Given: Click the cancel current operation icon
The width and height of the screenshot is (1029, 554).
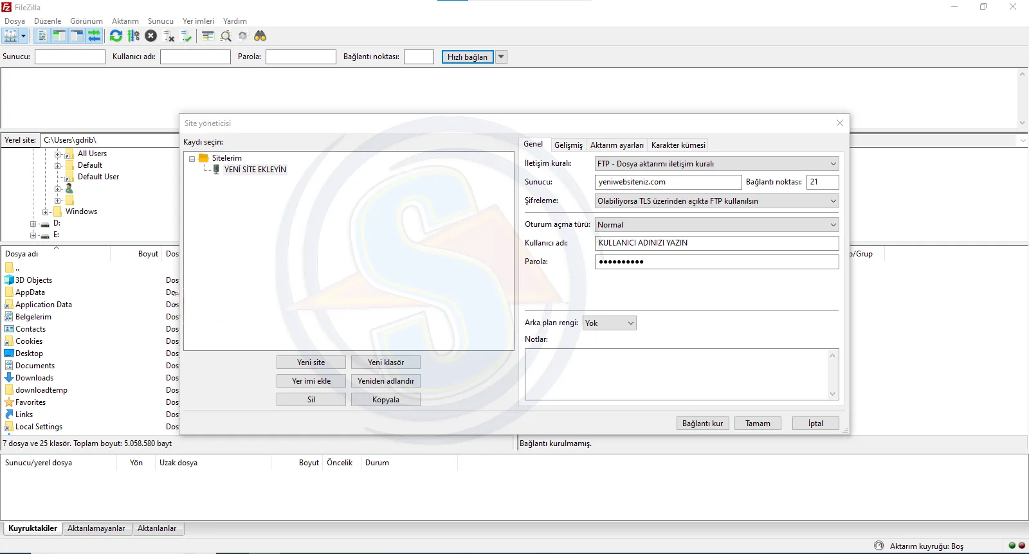Looking at the screenshot, I should click(x=150, y=36).
